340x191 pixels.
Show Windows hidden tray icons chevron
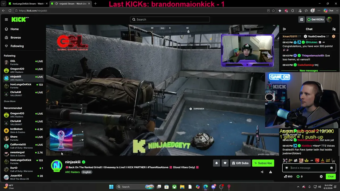pos(298,187)
